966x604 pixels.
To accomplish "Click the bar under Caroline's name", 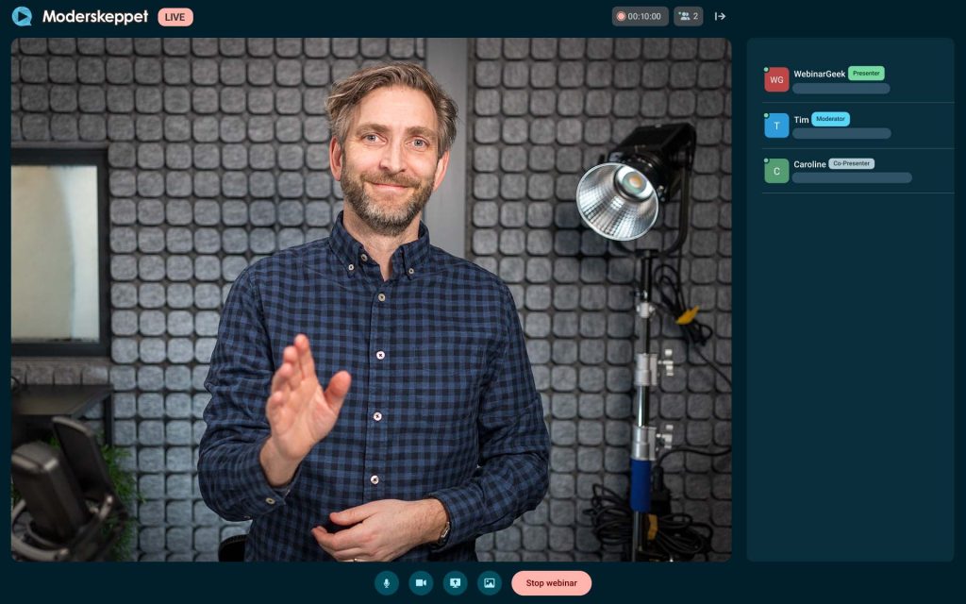I will (x=852, y=177).
